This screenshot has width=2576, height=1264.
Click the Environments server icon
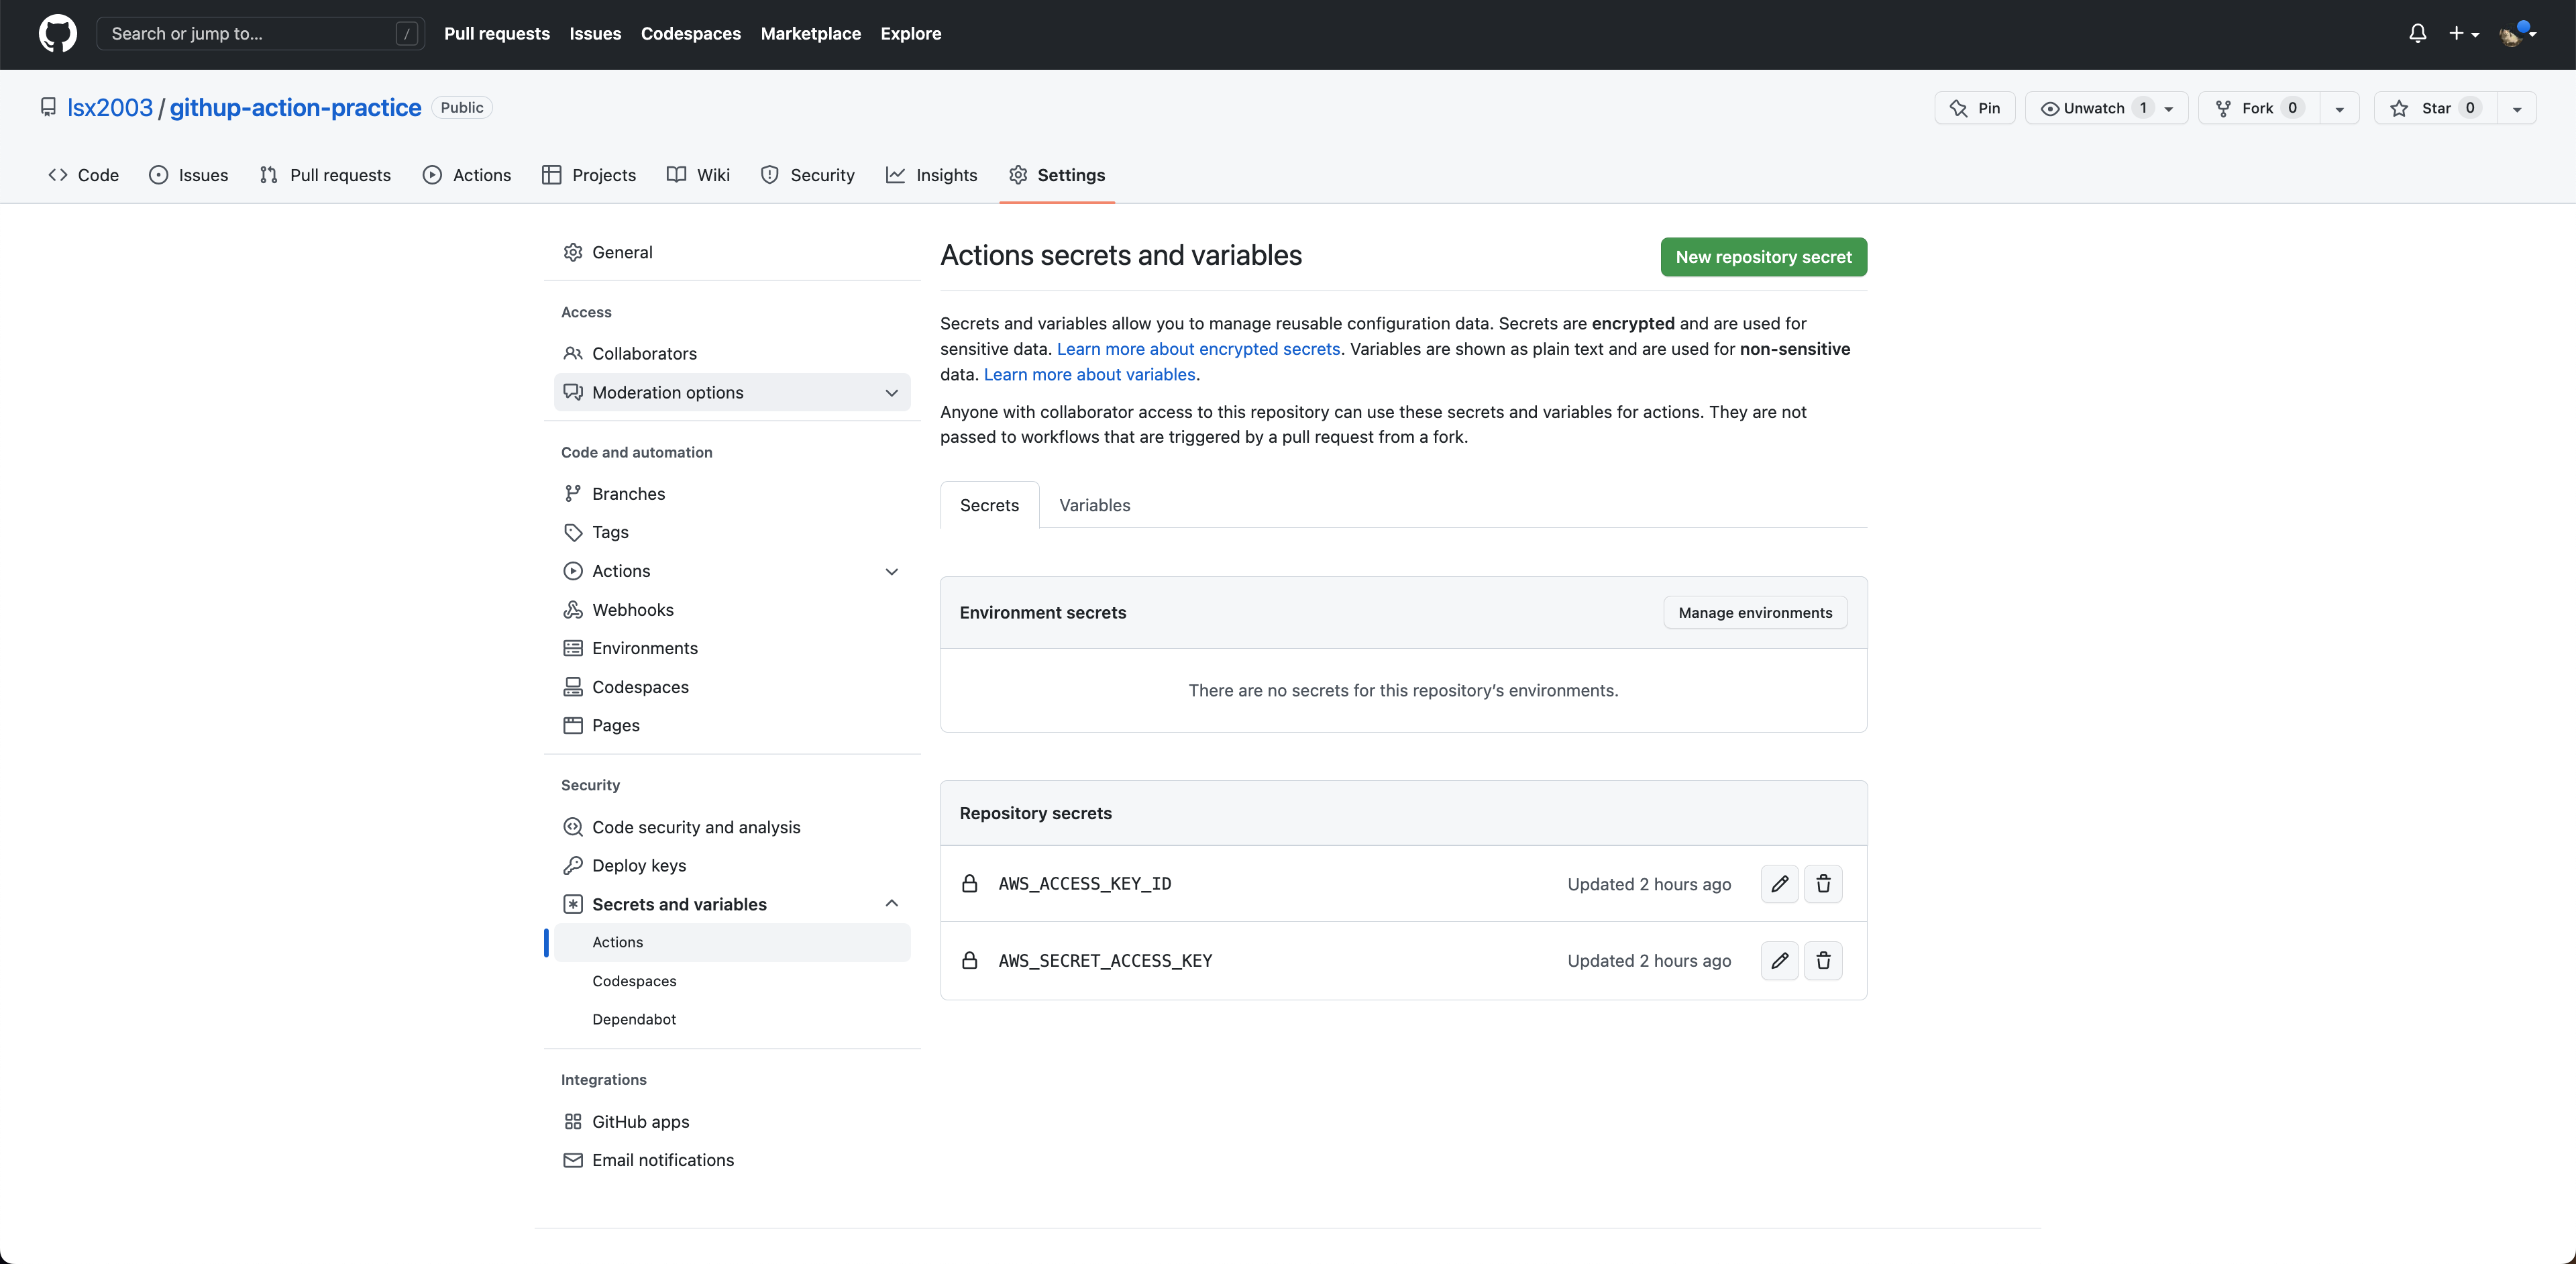click(x=573, y=648)
